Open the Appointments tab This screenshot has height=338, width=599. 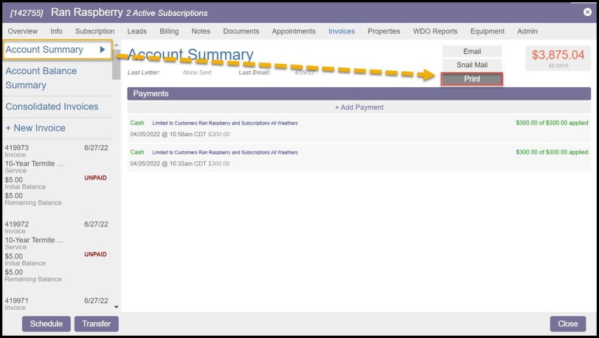point(294,31)
